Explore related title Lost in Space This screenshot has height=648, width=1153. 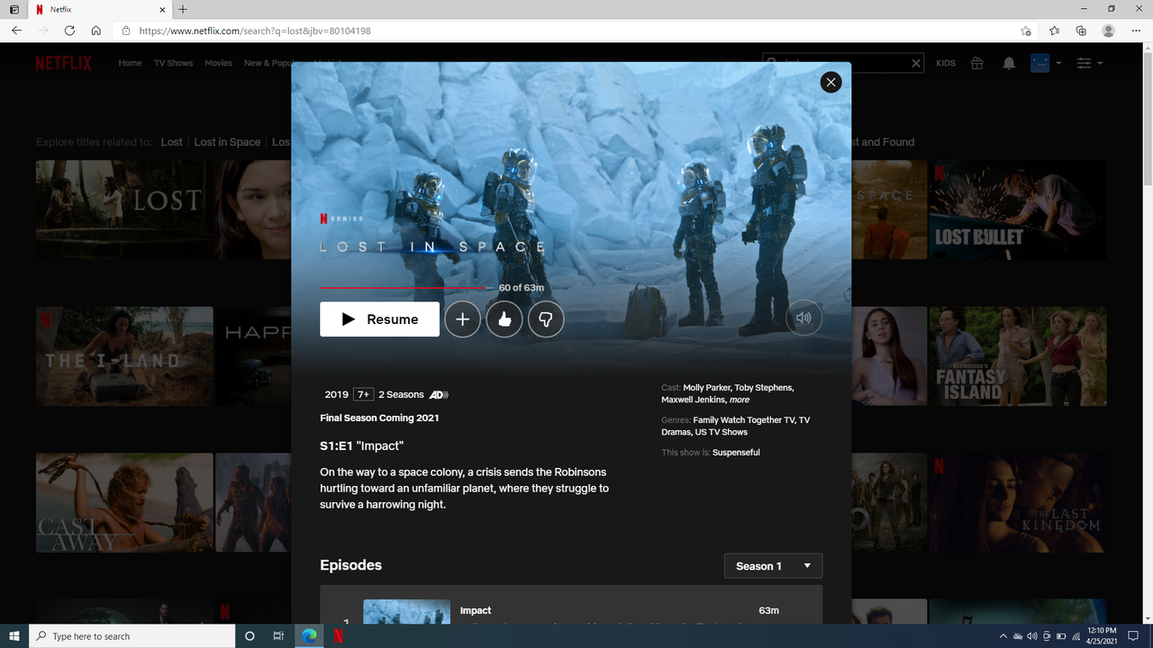[227, 142]
